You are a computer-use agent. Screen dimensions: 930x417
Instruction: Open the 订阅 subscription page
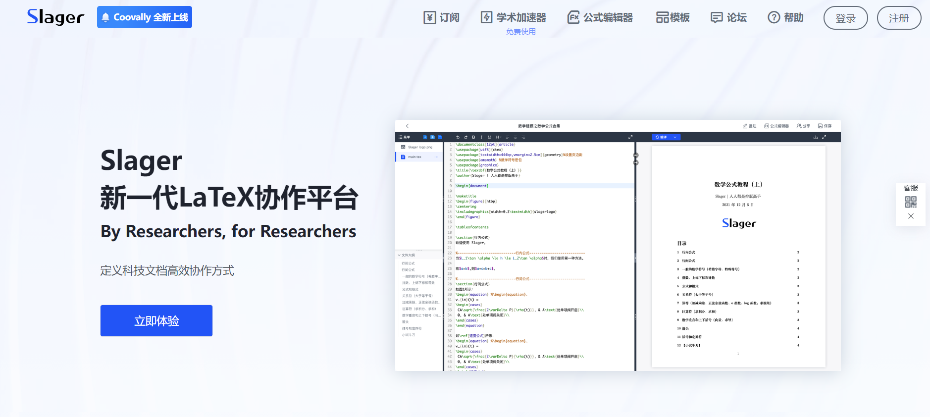pos(442,18)
